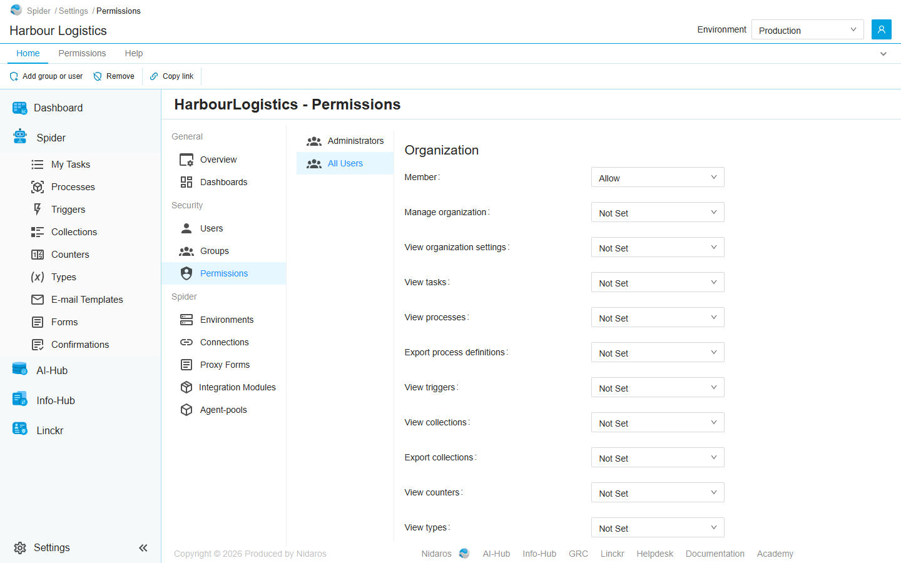Image resolution: width=901 pixels, height=563 pixels.
Task: Open the View processes dropdown
Action: pyautogui.click(x=658, y=317)
